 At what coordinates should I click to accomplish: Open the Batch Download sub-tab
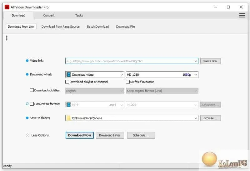[98, 26]
